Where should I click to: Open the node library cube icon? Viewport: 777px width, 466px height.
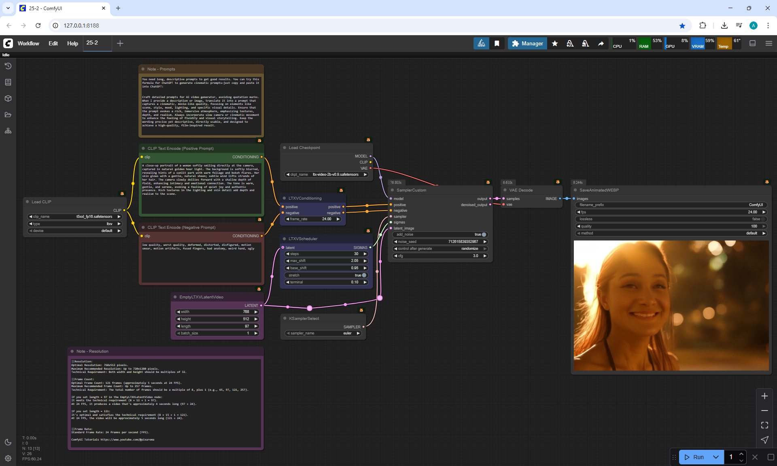pos(8,98)
